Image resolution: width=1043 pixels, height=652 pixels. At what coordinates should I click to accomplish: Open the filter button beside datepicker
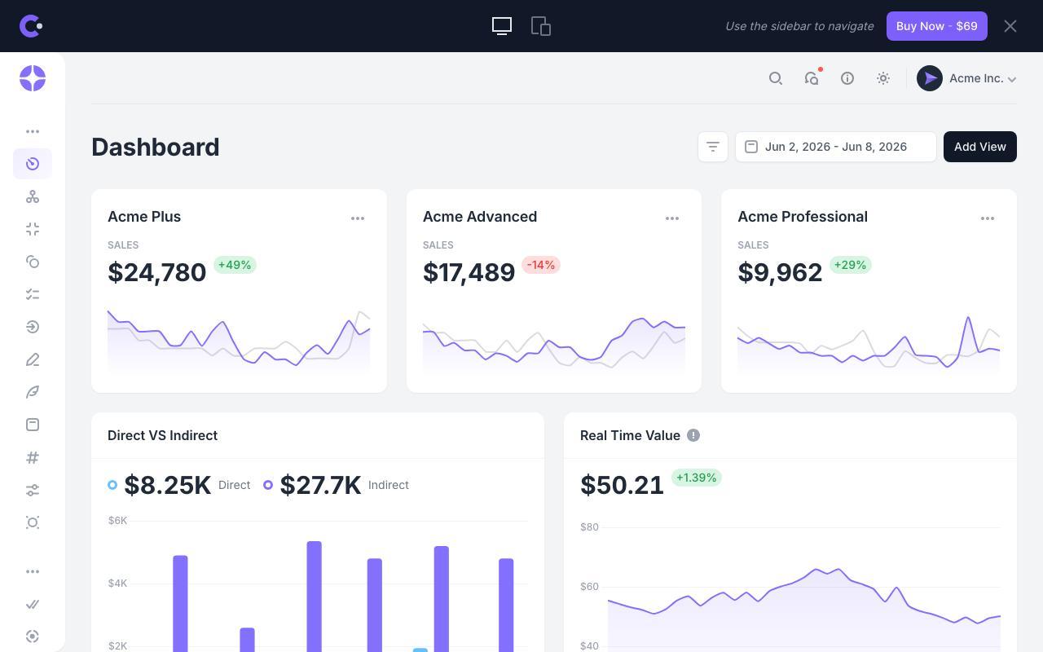click(x=713, y=147)
